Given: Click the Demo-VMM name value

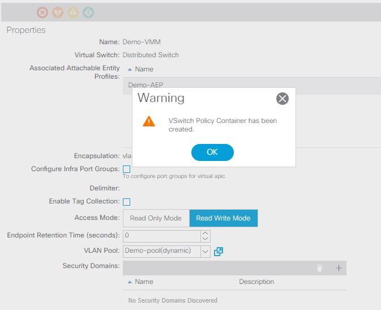Looking at the screenshot, I should click(142, 42).
